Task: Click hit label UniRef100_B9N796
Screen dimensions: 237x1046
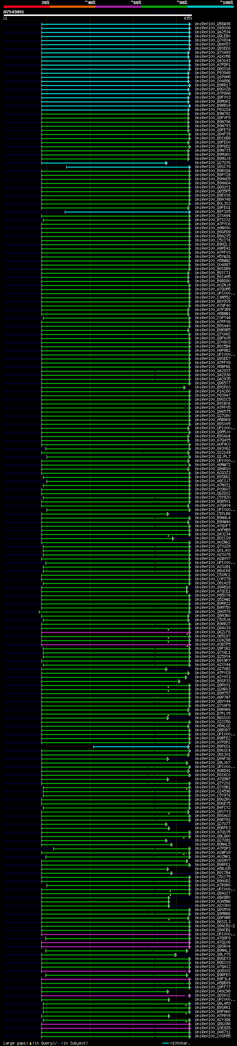Action: click(x=213, y=122)
